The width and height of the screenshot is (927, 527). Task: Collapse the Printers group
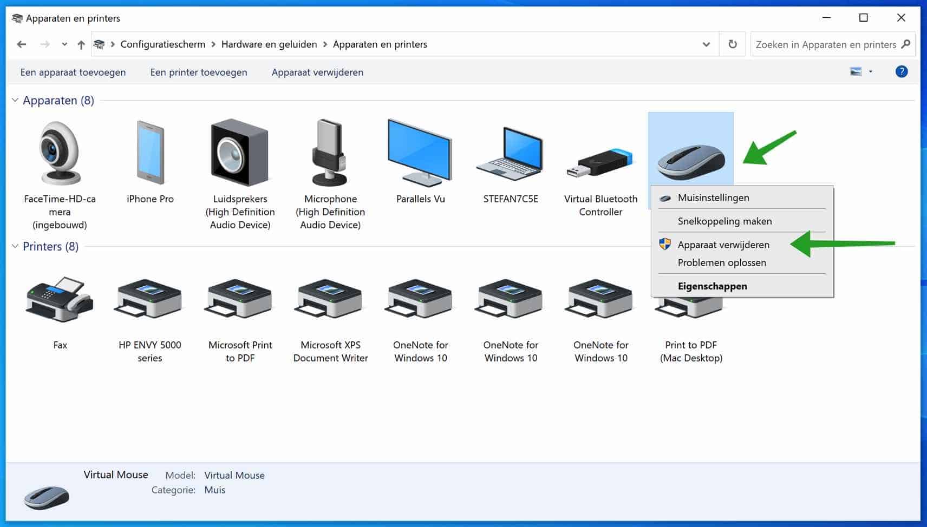(x=15, y=246)
